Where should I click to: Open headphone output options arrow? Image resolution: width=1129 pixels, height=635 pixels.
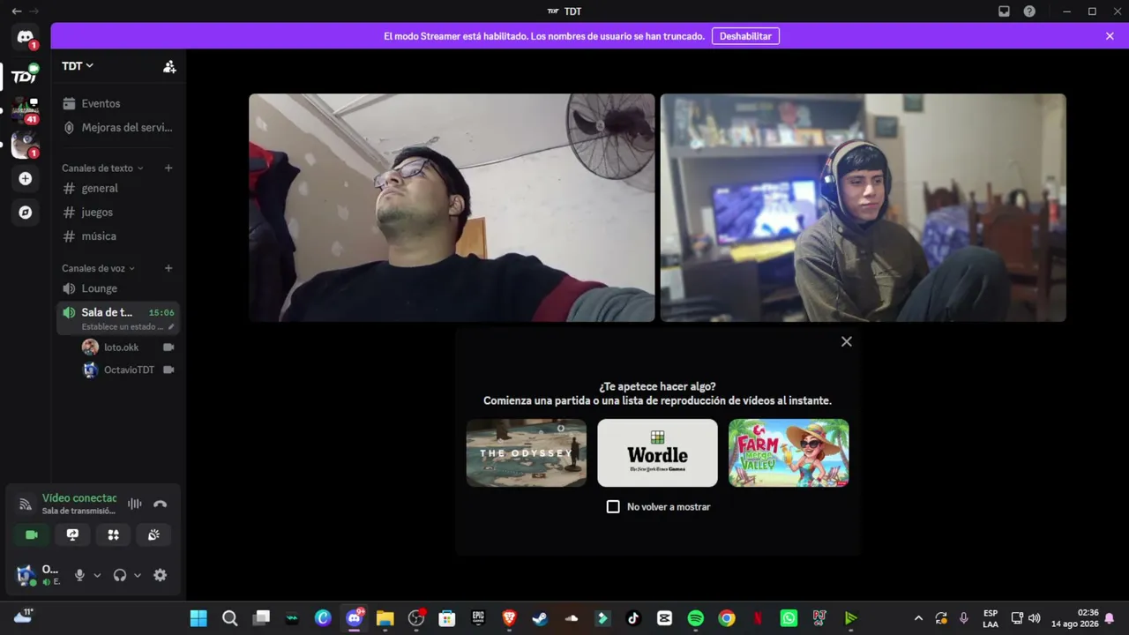pyautogui.click(x=138, y=575)
